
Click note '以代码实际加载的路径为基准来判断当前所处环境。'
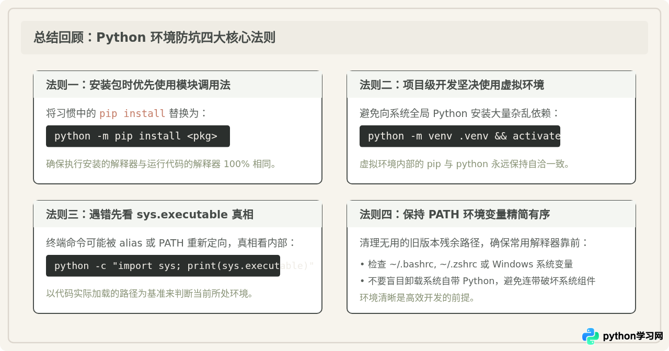coord(150,294)
